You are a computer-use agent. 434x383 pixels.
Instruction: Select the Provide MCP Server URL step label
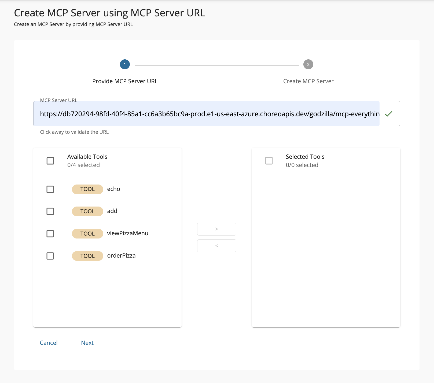click(125, 81)
